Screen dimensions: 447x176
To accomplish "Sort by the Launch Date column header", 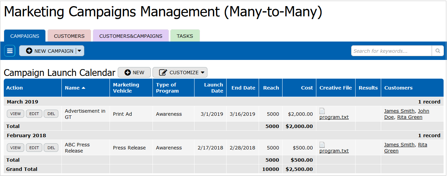I will (214, 88).
